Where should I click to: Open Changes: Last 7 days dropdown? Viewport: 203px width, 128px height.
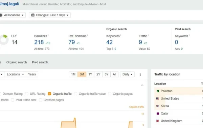(50, 15)
